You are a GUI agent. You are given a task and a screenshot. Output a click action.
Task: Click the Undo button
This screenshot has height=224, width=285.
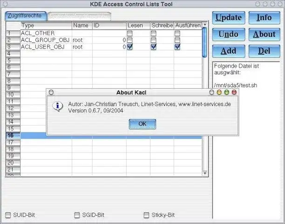click(229, 34)
